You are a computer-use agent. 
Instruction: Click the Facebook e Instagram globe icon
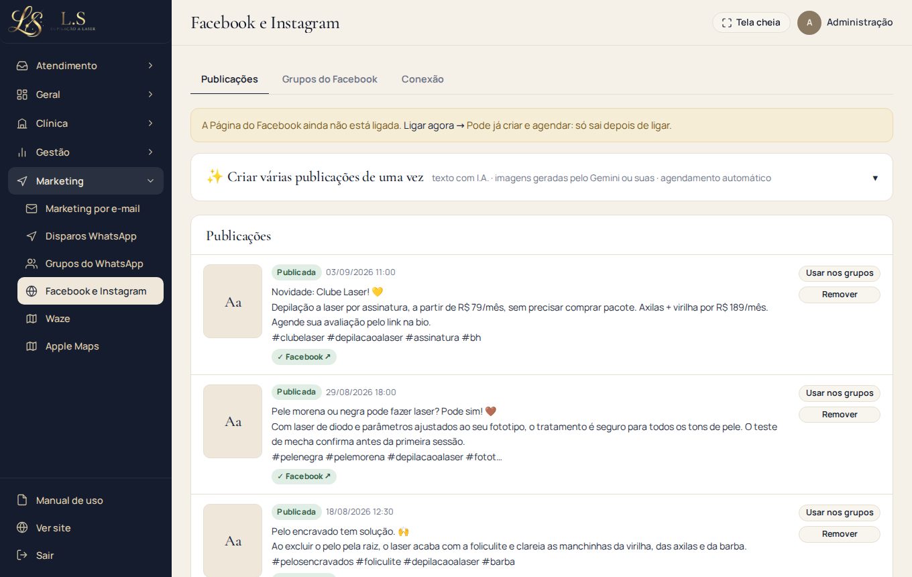point(32,291)
